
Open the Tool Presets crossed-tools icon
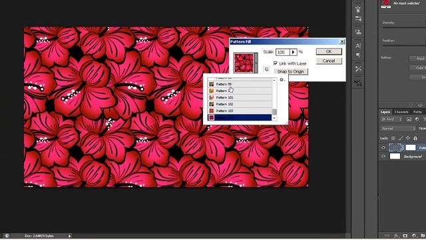[x=358, y=69]
